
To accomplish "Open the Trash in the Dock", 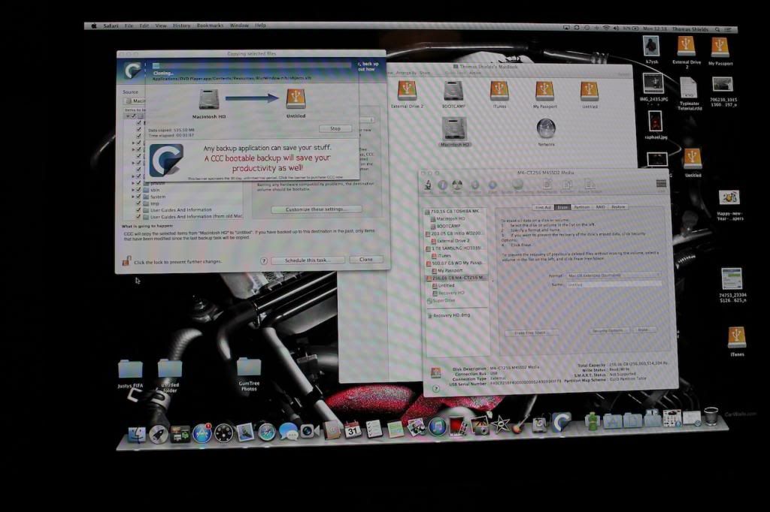I will click(x=711, y=416).
